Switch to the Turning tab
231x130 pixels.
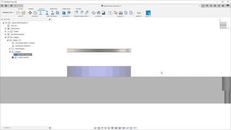point(31,9)
